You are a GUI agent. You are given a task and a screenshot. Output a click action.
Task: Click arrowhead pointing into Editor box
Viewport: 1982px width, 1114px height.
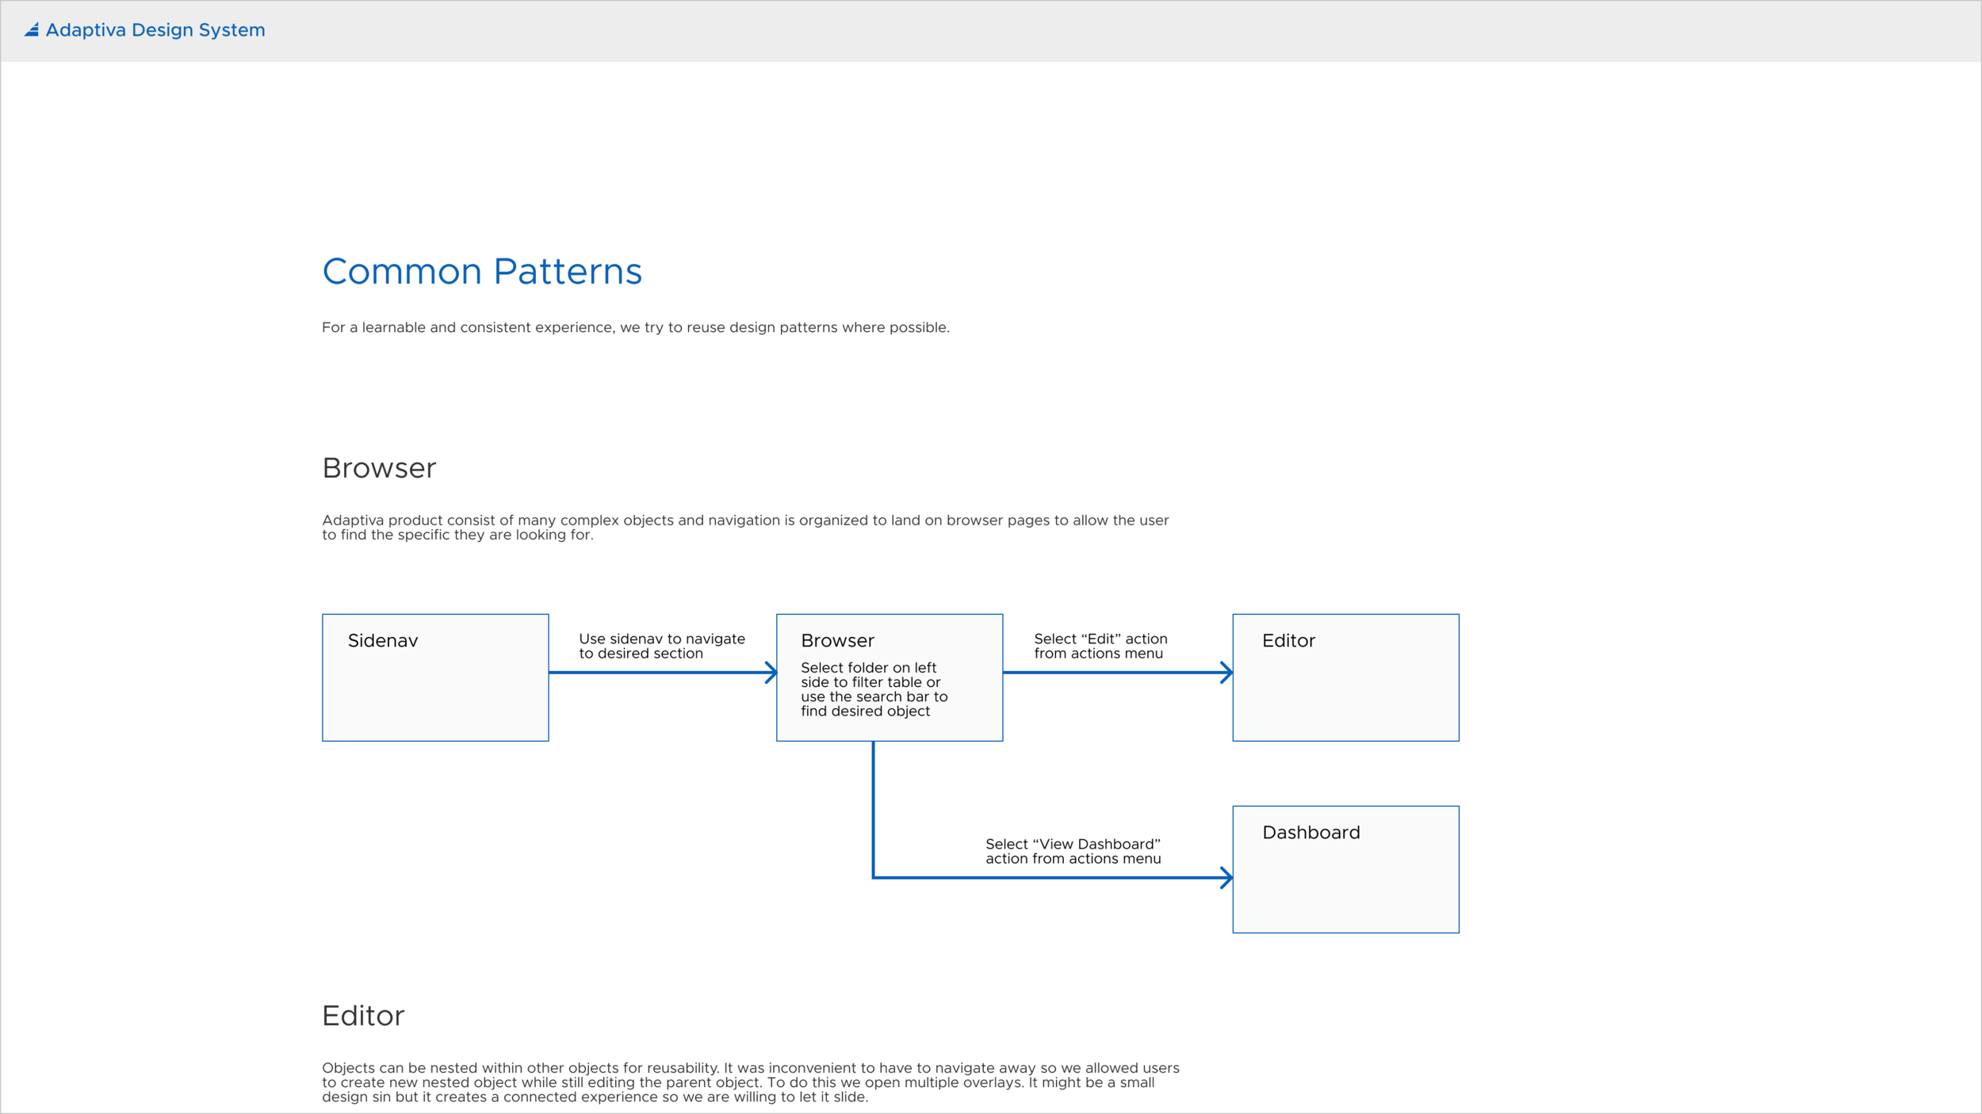click(x=1226, y=673)
